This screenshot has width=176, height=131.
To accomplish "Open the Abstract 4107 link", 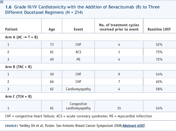I will click(134, 125).
